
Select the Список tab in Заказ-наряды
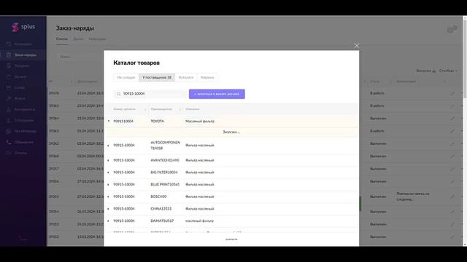(61, 39)
